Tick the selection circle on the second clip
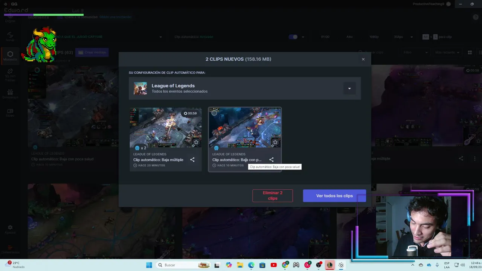 [214, 113]
